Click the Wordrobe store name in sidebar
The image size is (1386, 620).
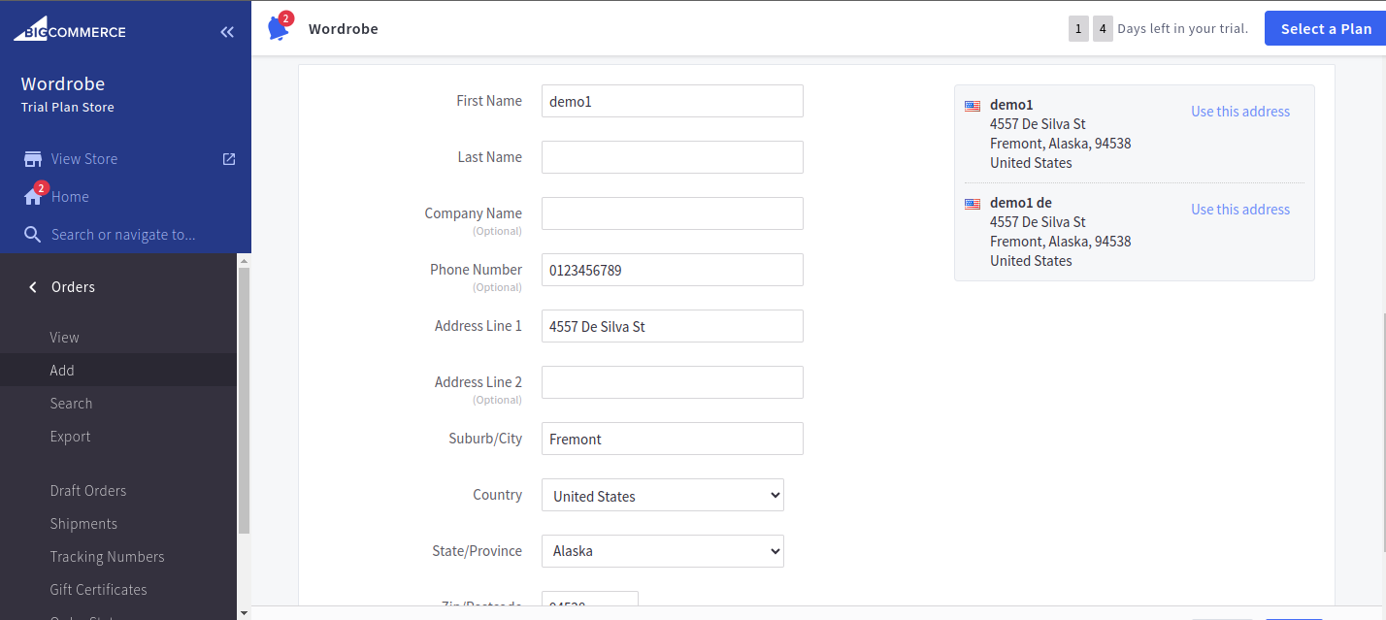click(x=63, y=84)
